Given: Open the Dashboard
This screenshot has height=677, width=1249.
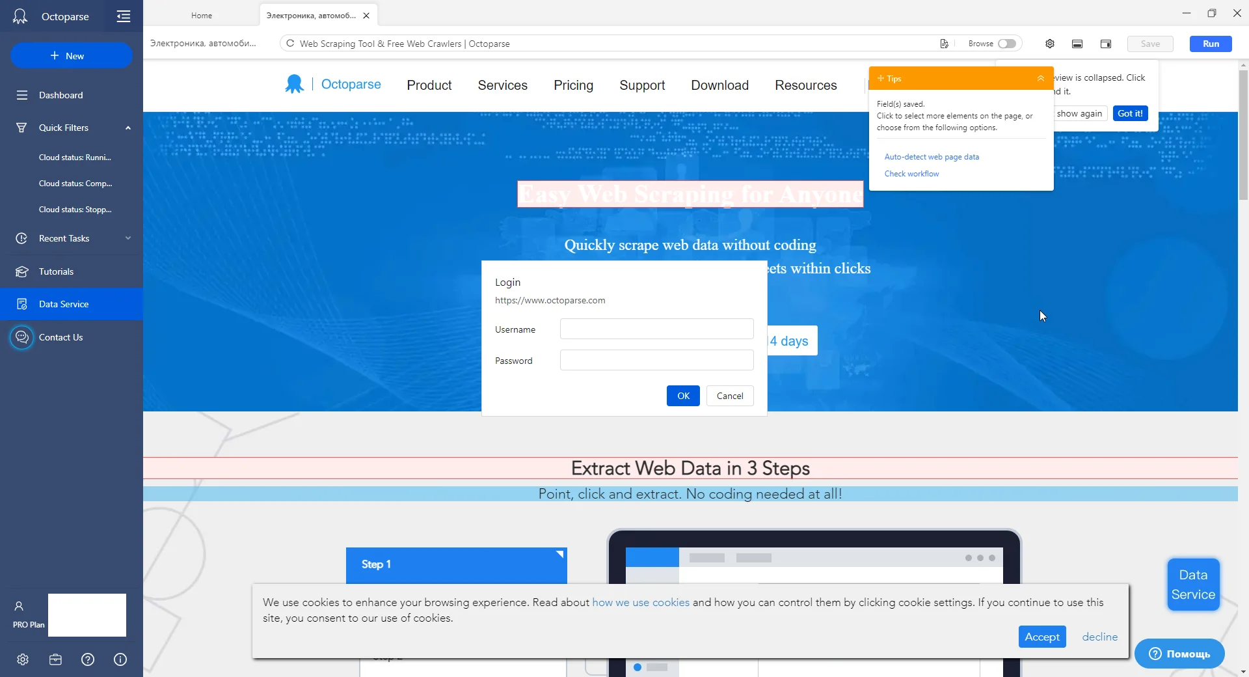Looking at the screenshot, I should click(x=72, y=95).
